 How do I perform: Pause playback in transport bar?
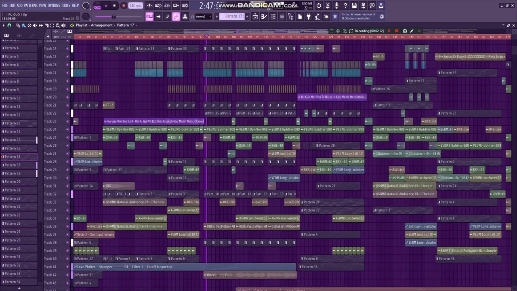(x=106, y=6)
